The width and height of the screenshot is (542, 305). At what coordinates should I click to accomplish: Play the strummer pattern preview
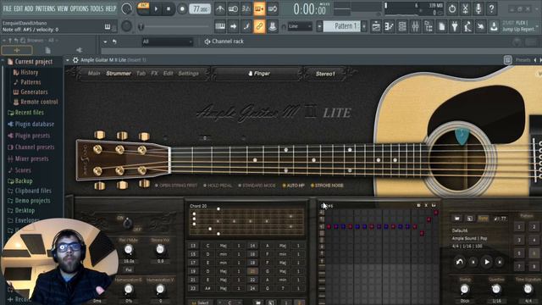487,262
